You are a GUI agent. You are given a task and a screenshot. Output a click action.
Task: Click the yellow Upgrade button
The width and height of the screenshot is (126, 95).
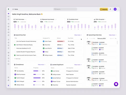point(104,9)
